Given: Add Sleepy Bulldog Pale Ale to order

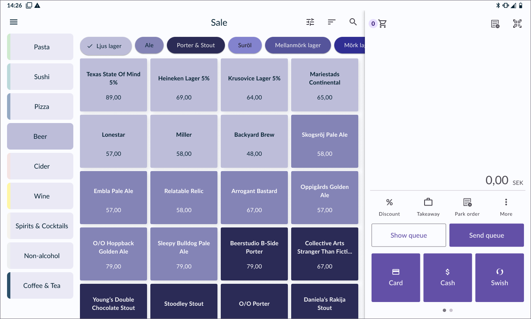Looking at the screenshot, I should (x=184, y=254).
